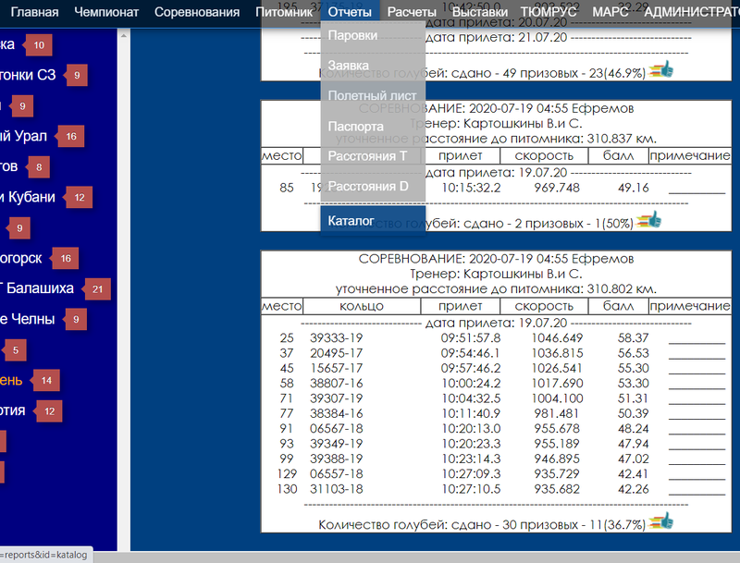
Task: Click the Отчеты menu header
Action: [x=350, y=12]
